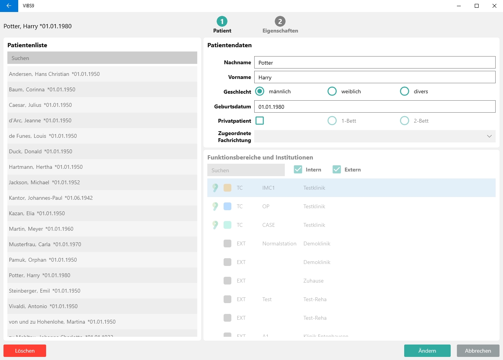Click into the Vorname field

point(375,77)
